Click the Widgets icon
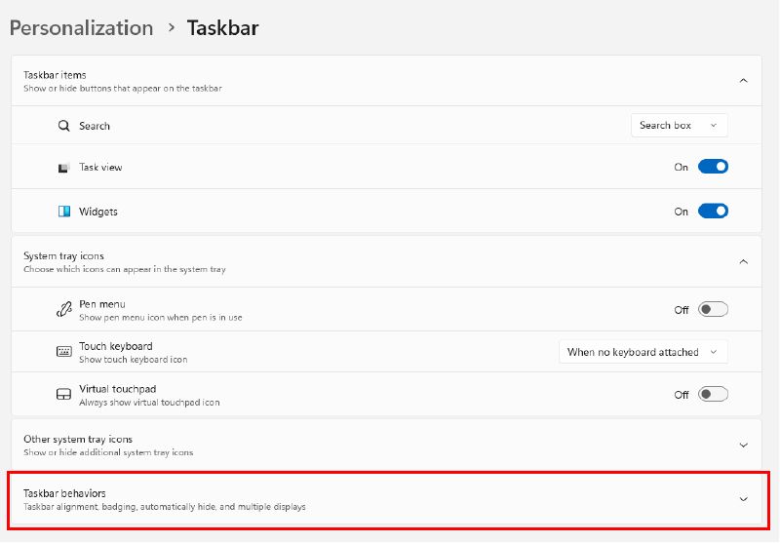 (64, 212)
